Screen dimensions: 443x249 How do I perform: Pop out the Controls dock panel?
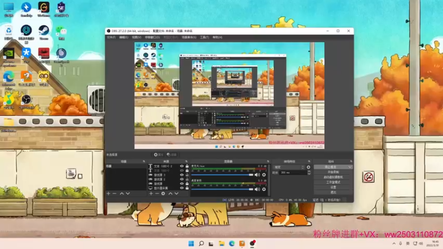click(351, 162)
